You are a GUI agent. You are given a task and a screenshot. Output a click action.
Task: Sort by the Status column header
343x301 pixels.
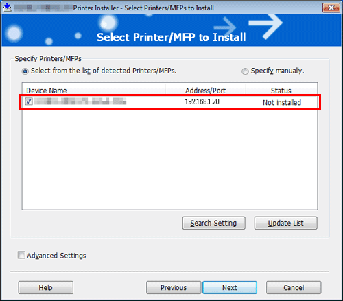pos(281,91)
